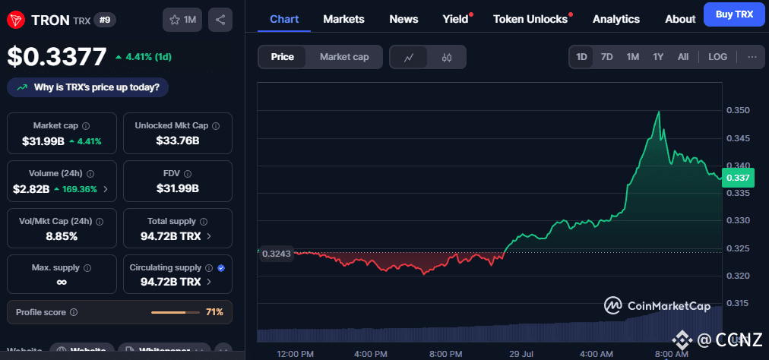The width and height of the screenshot is (769, 360).
Task: Open the Token Unlocks tab
Action: tap(530, 19)
